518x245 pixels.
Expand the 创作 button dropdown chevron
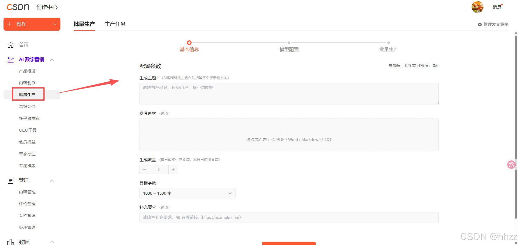coord(54,24)
